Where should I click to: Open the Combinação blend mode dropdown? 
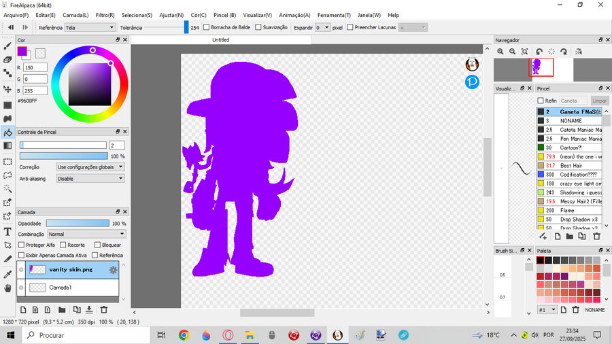[86, 234]
